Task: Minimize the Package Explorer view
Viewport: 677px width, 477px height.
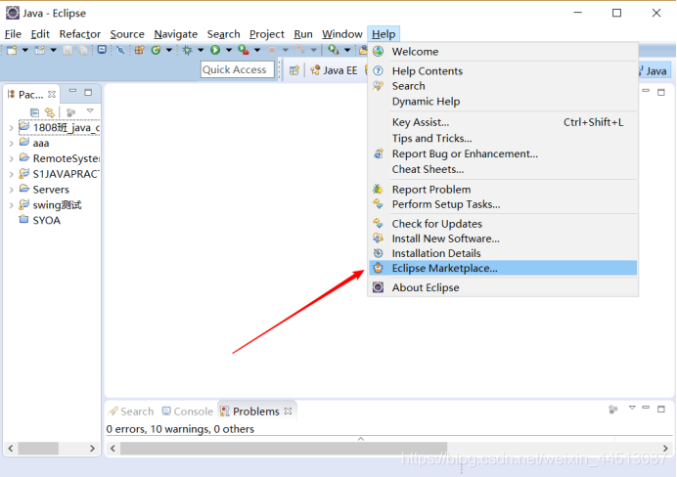Action: [72, 91]
